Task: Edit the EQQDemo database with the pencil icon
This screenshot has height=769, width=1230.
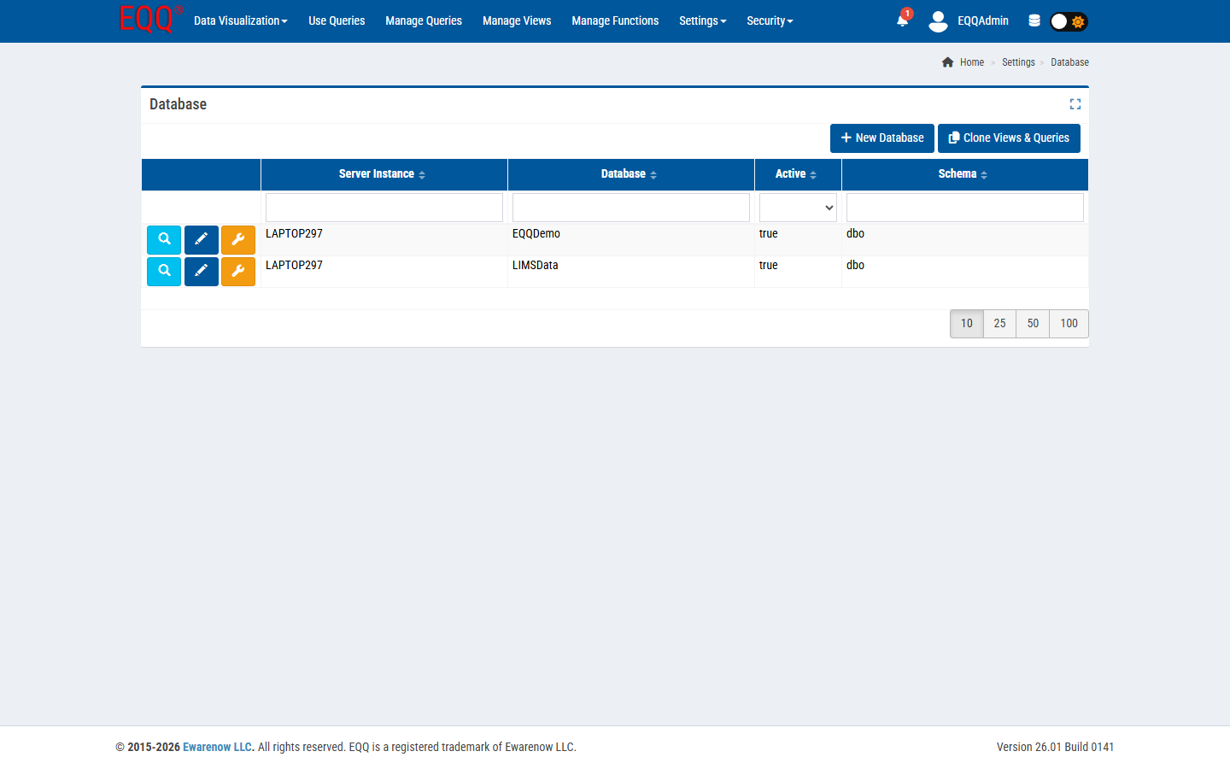Action: tap(201, 239)
